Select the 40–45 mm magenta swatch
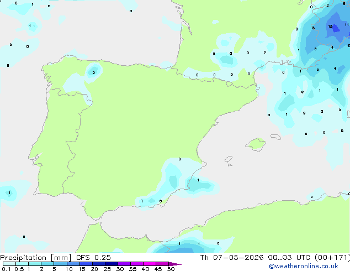Screen dimensions: 350x271 coord(150,264)
